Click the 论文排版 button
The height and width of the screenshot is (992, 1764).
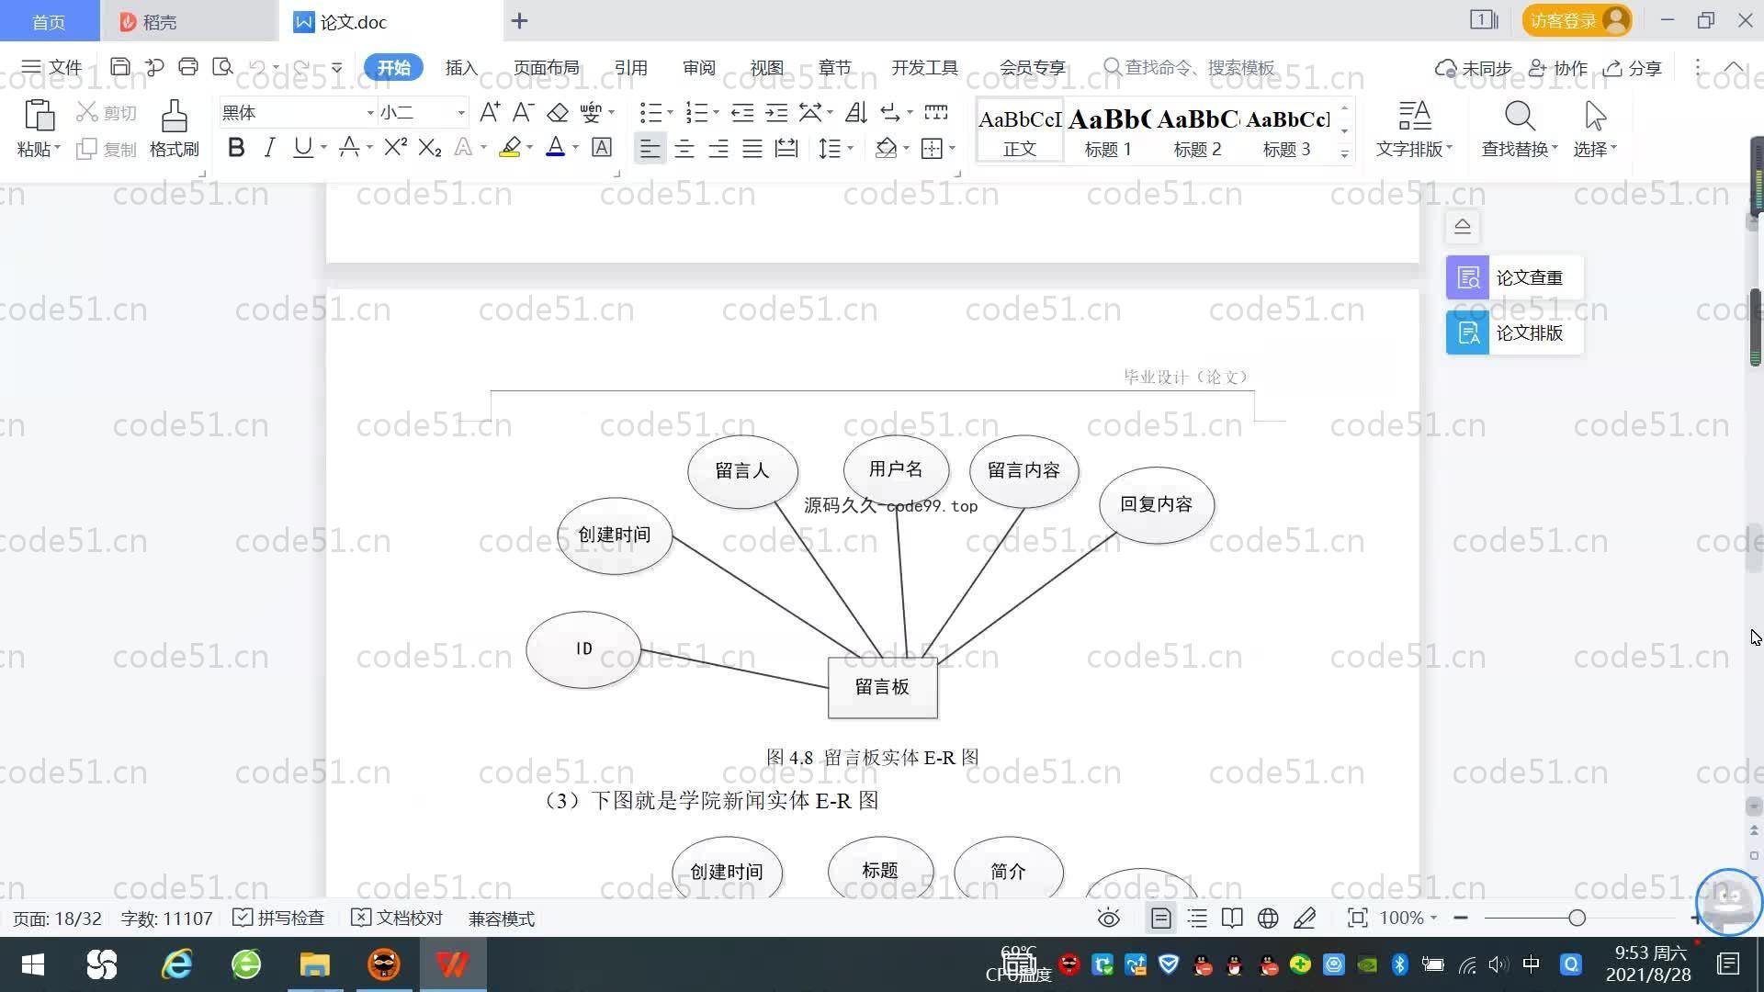pyautogui.click(x=1514, y=333)
